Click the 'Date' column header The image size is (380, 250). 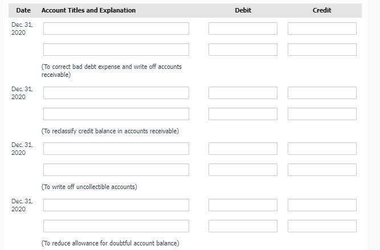point(23,10)
